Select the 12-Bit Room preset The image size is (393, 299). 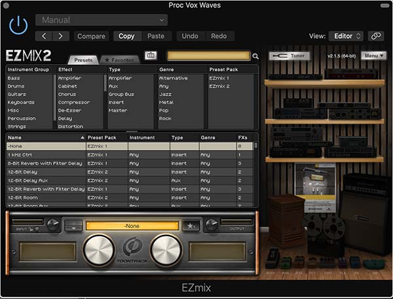coord(130,198)
